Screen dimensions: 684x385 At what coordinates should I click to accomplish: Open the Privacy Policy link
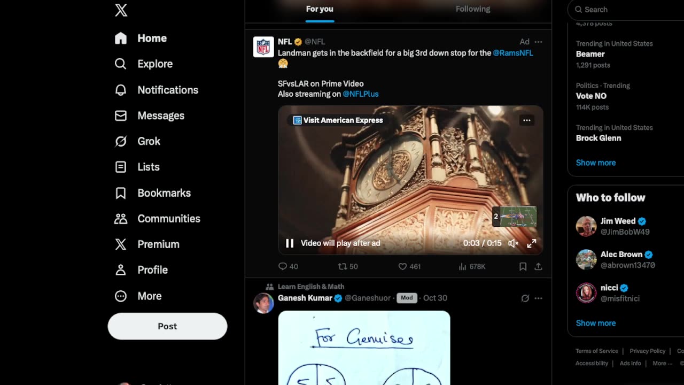pos(647,351)
